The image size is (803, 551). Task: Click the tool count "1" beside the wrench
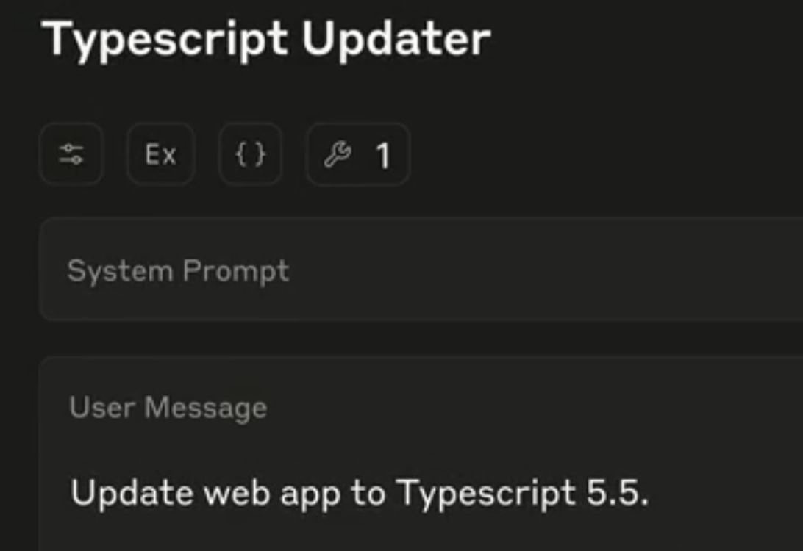[x=382, y=156]
